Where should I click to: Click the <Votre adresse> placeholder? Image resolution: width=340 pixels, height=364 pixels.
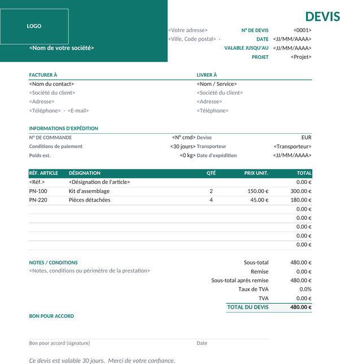[188, 30]
